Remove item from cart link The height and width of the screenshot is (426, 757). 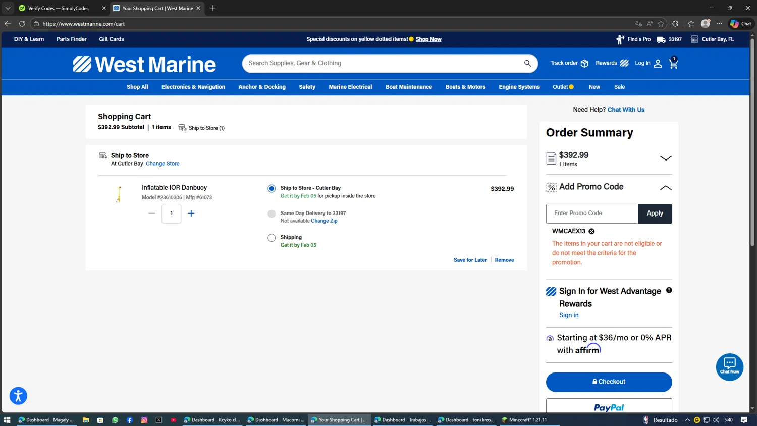click(x=504, y=260)
